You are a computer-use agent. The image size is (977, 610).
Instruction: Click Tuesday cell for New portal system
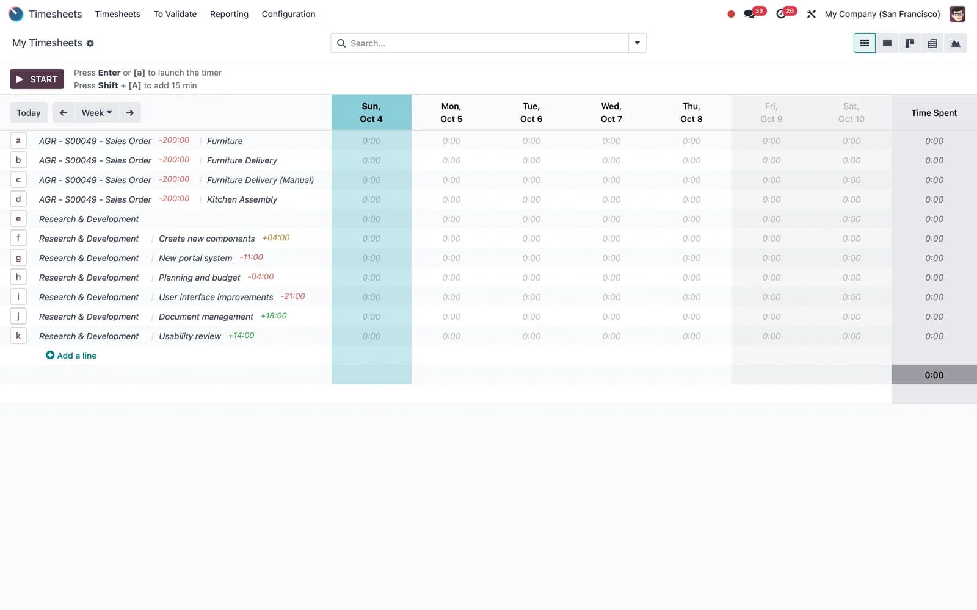(531, 258)
